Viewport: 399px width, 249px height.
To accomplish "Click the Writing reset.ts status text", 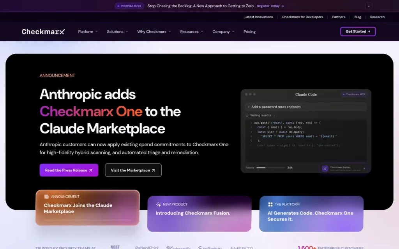I will (x=261, y=115).
